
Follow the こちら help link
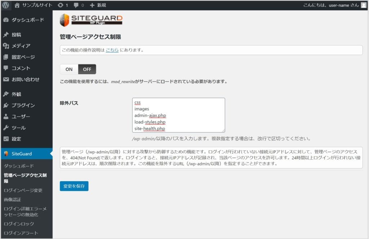(112, 50)
